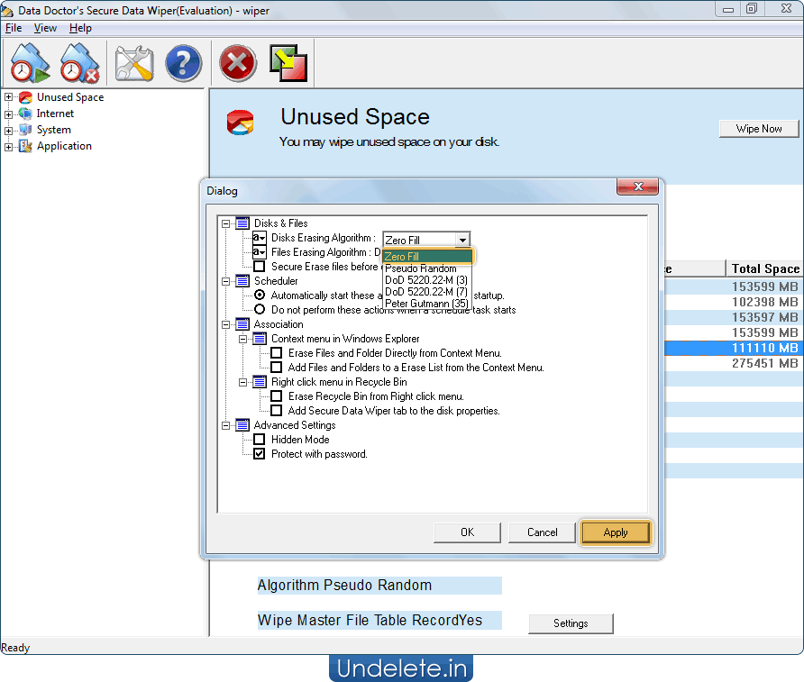This screenshot has height=682, width=804.
Task: Expand the Internet tree node
Action: click(x=9, y=114)
